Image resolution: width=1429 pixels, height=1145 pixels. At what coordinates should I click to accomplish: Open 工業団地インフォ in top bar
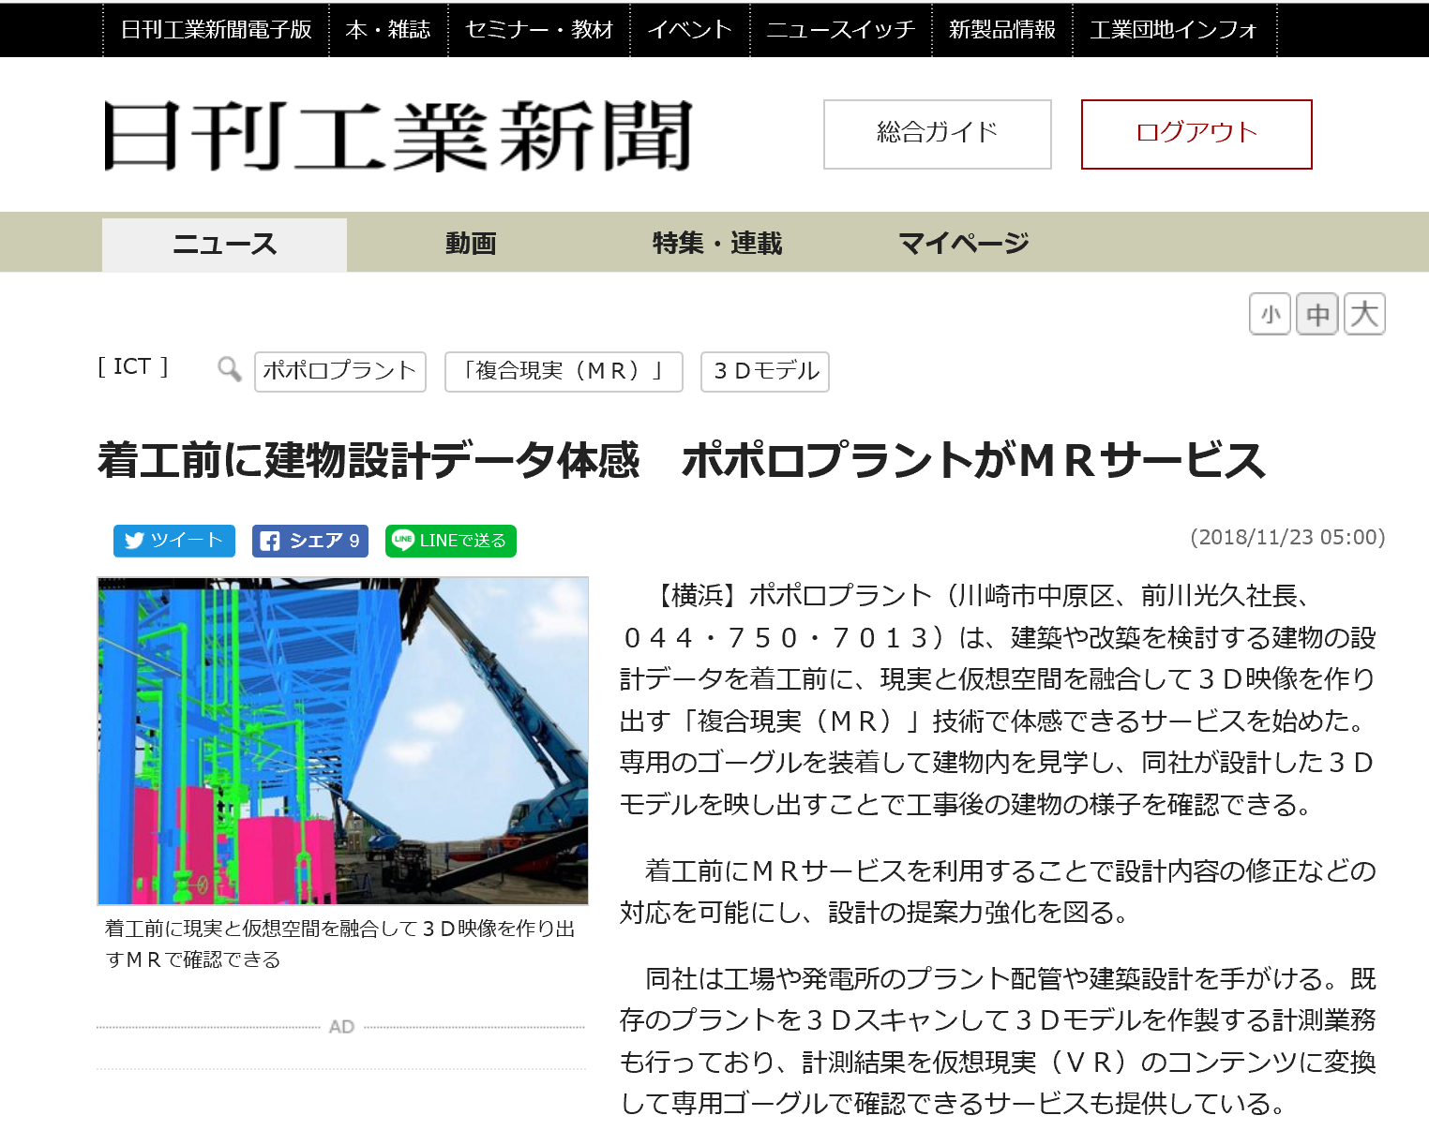pyautogui.click(x=1174, y=29)
